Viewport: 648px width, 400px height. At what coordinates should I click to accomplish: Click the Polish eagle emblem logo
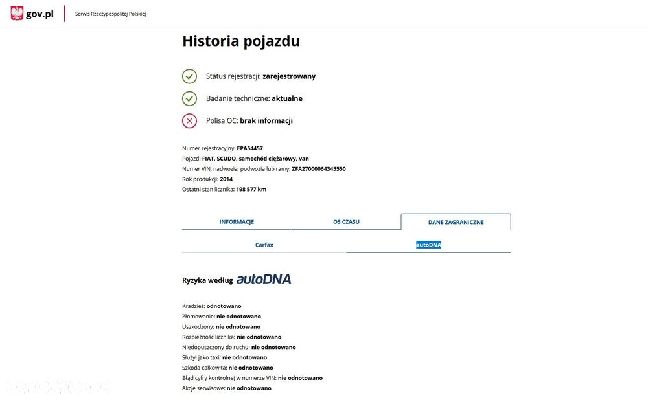pos(17,14)
